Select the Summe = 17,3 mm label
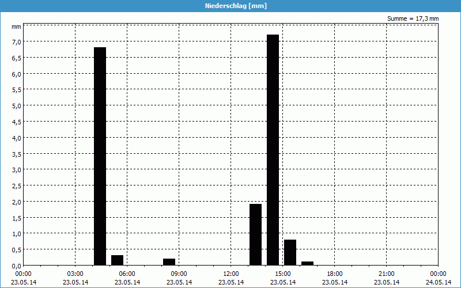The height and width of the screenshot is (288, 461). click(413, 18)
